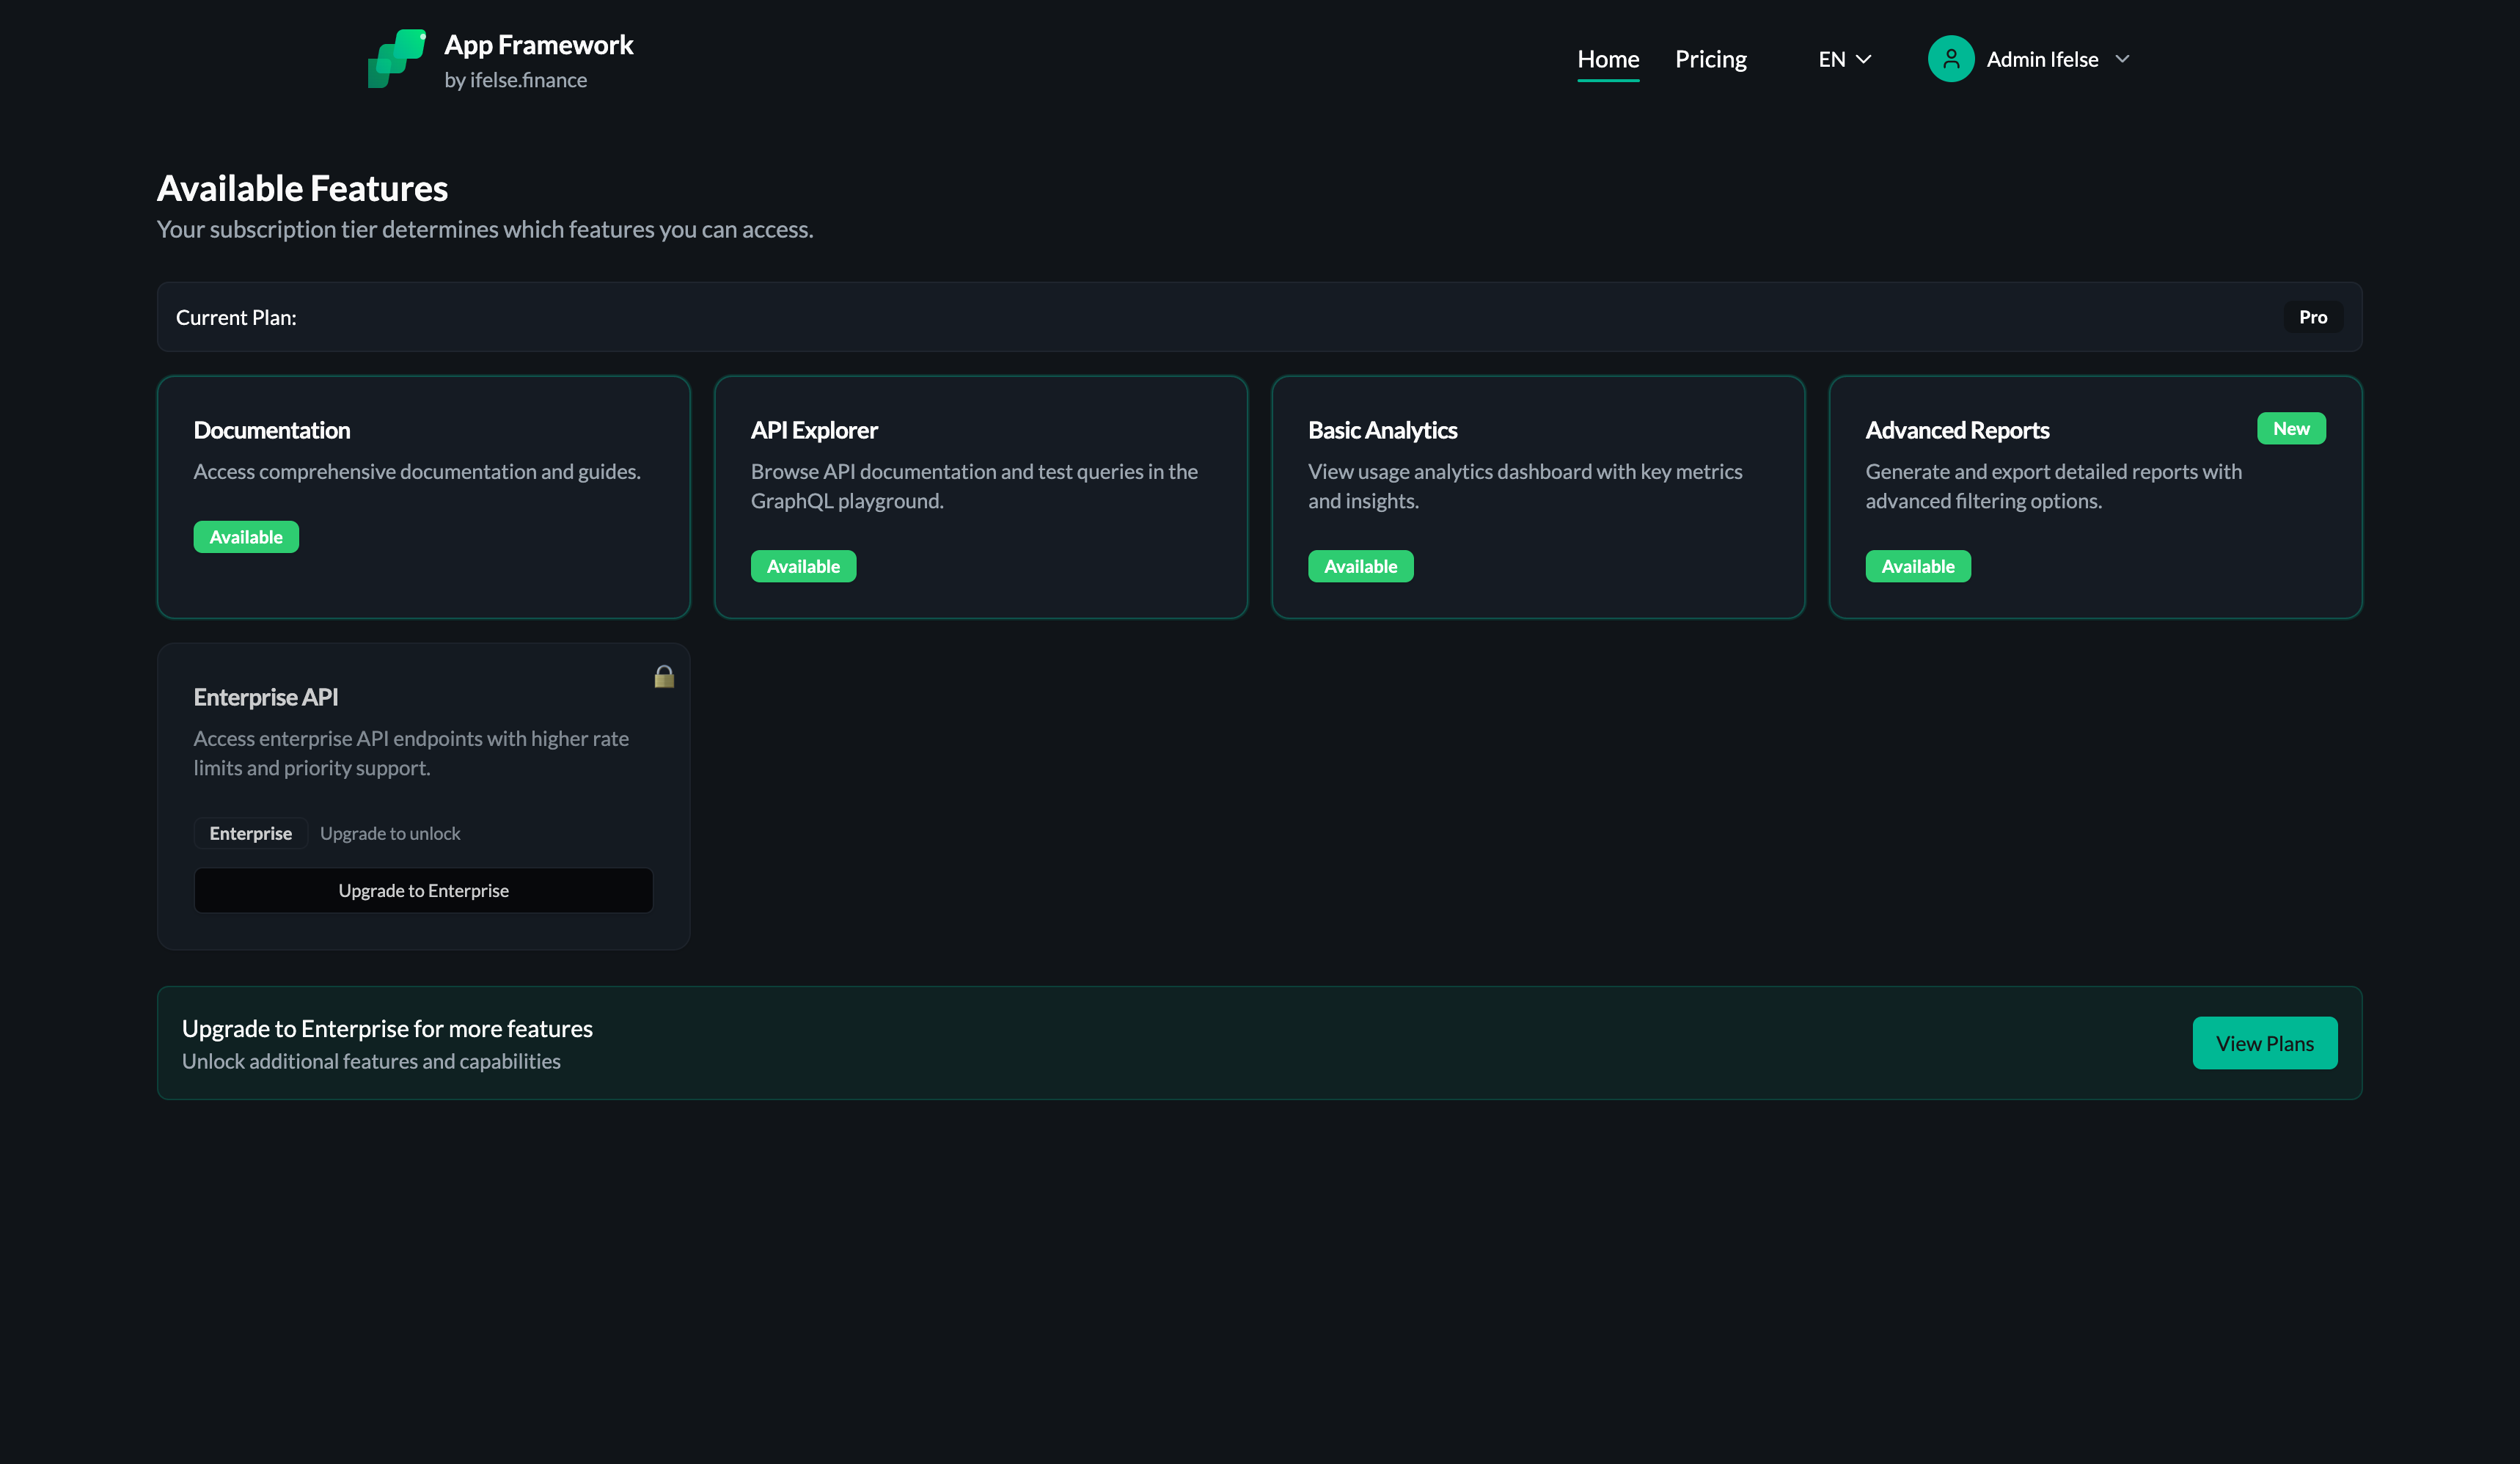Click the 'Upgrade to unlock' text
The height and width of the screenshot is (1464, 2520).
[390, 834]
